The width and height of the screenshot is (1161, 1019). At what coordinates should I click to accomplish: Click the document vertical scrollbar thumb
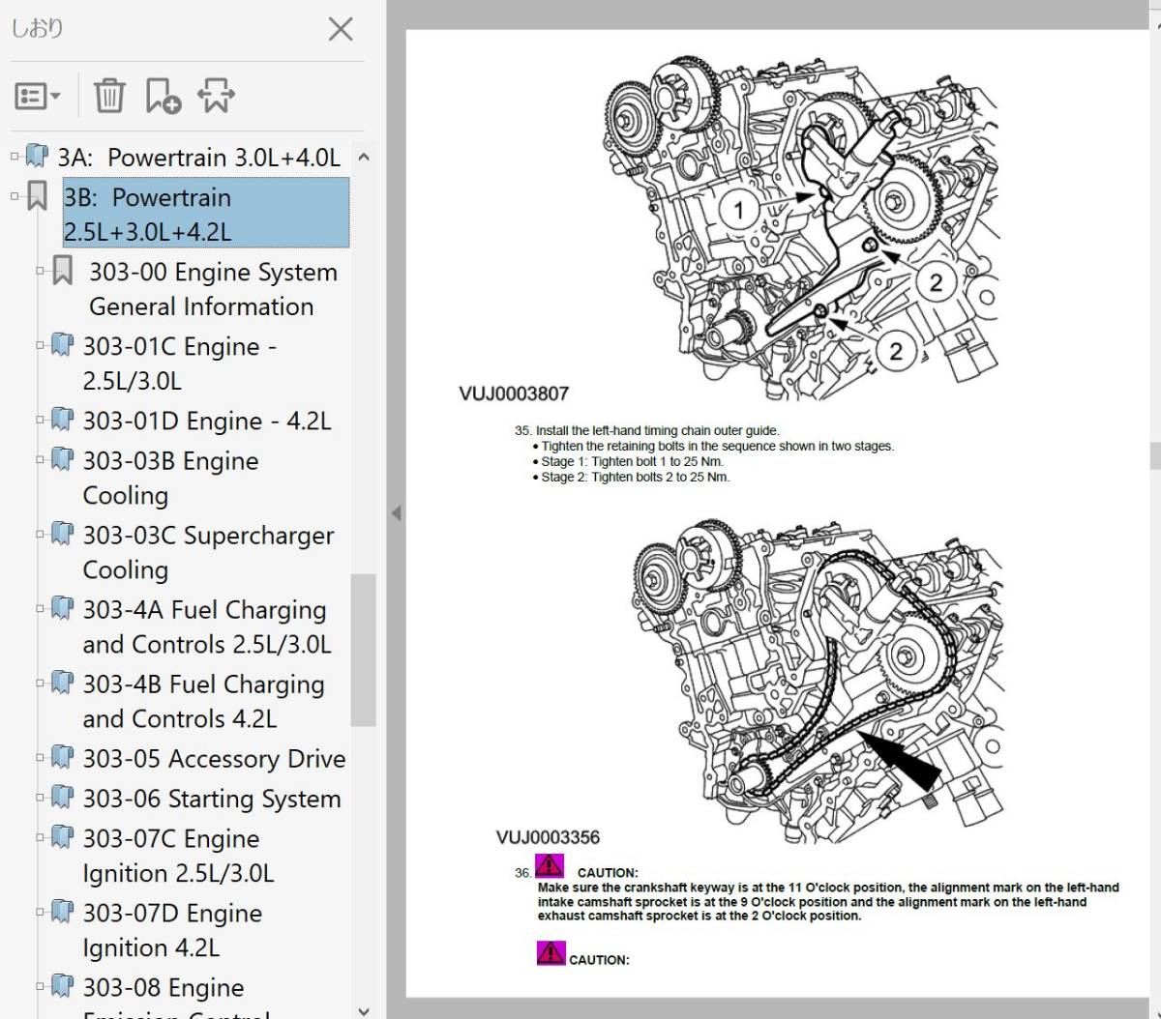[x=1153, y=454]
